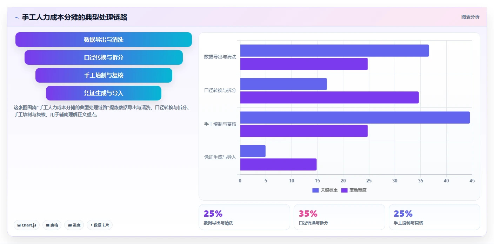The height and width of the screenshot is (244, 494).
Task: Click 关键权重 bar for 口径转换与拆分
Action: click(x=283, y=84)
